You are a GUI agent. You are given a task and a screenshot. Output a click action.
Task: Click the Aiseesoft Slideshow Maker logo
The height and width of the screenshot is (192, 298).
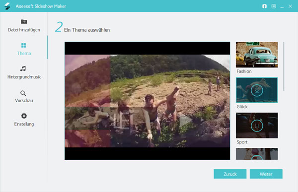(x=7, y=6)
